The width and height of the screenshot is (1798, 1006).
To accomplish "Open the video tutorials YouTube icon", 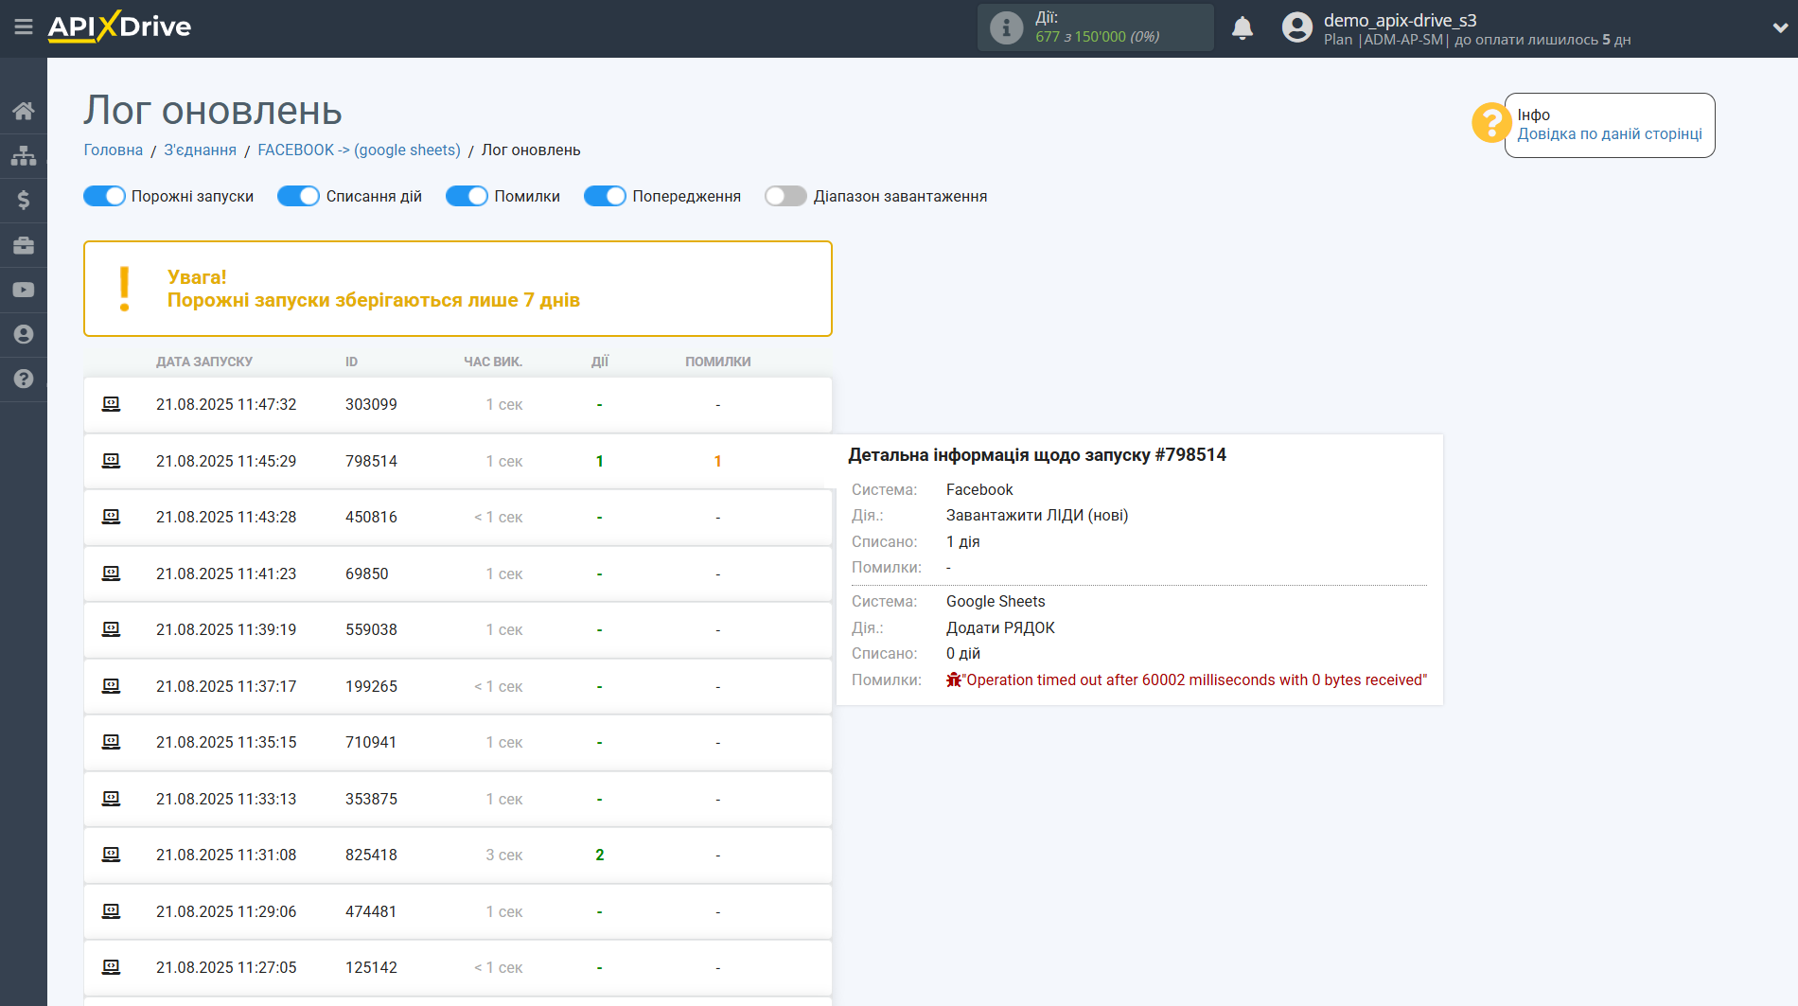I will click(24, 290).
